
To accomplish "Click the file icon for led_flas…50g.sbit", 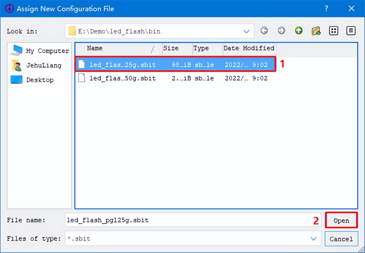I will pyautogui.click(x=82, y=78).
